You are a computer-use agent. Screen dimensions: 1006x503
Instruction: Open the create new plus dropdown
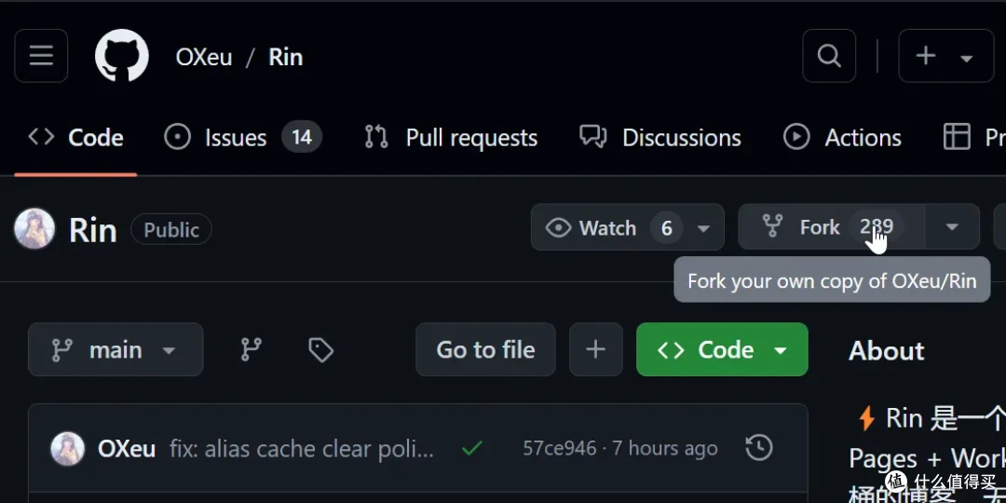coord(946,56)
